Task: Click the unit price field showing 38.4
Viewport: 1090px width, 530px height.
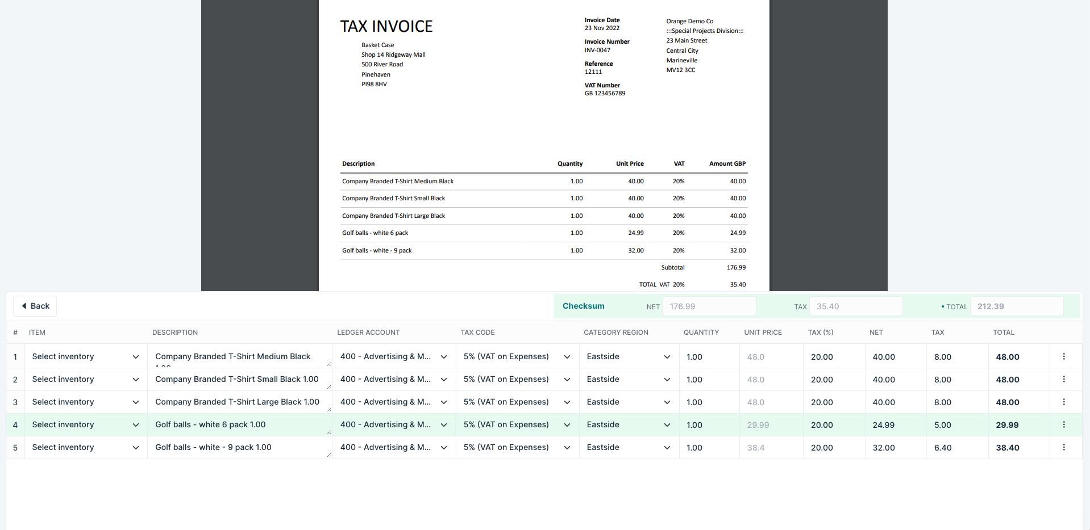Action: coord(772,447)
